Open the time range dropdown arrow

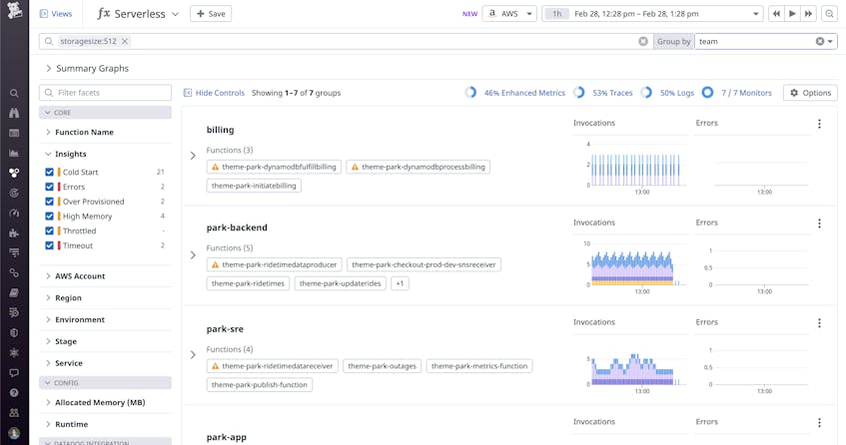pyautogui.click(x=755, y=14)
